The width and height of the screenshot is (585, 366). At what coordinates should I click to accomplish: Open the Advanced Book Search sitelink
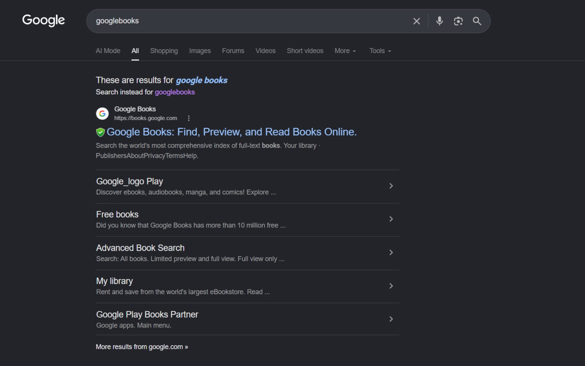coord(140,247)
